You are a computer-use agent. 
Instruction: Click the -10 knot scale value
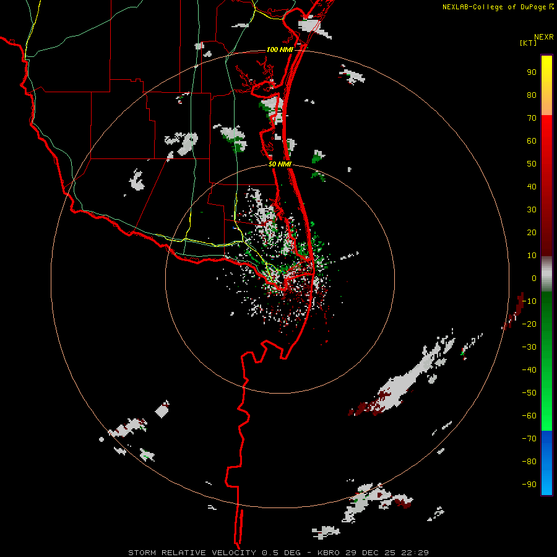pyautogui.click(x=529, y=301)
